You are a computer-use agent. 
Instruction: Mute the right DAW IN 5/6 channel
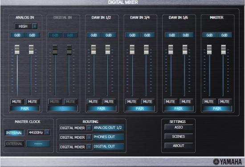pos(186,102)
